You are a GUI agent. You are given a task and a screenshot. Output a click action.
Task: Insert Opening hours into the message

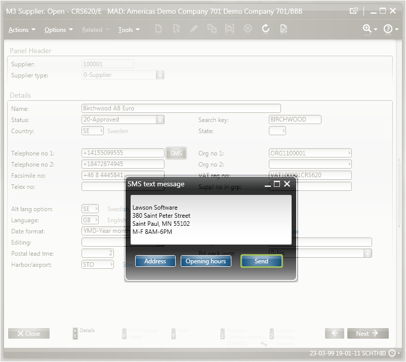click(x=206, y=261)
